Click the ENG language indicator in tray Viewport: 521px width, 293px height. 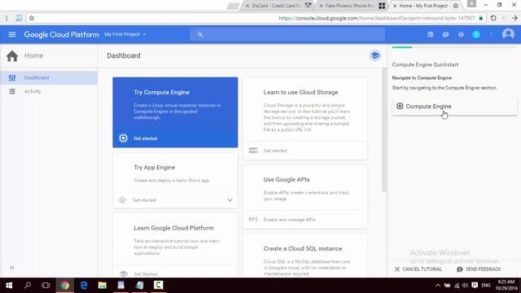point(486,286)
